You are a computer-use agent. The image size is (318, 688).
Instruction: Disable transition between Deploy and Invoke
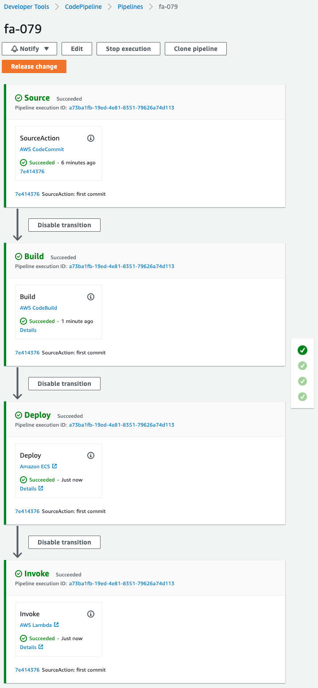(x=64, y=542)
